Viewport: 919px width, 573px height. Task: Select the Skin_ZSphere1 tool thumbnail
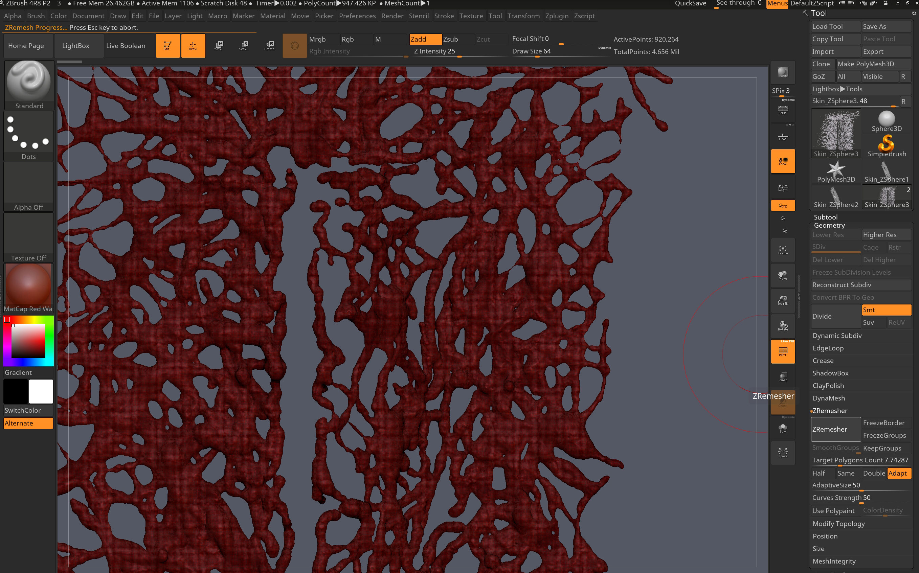click(887, 171)
